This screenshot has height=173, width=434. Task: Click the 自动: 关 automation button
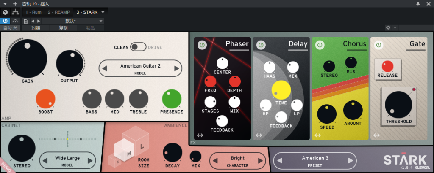(10, 28)
